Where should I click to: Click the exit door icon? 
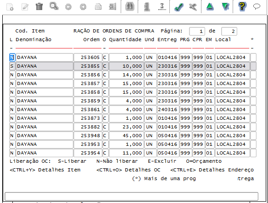click(112, 7)
